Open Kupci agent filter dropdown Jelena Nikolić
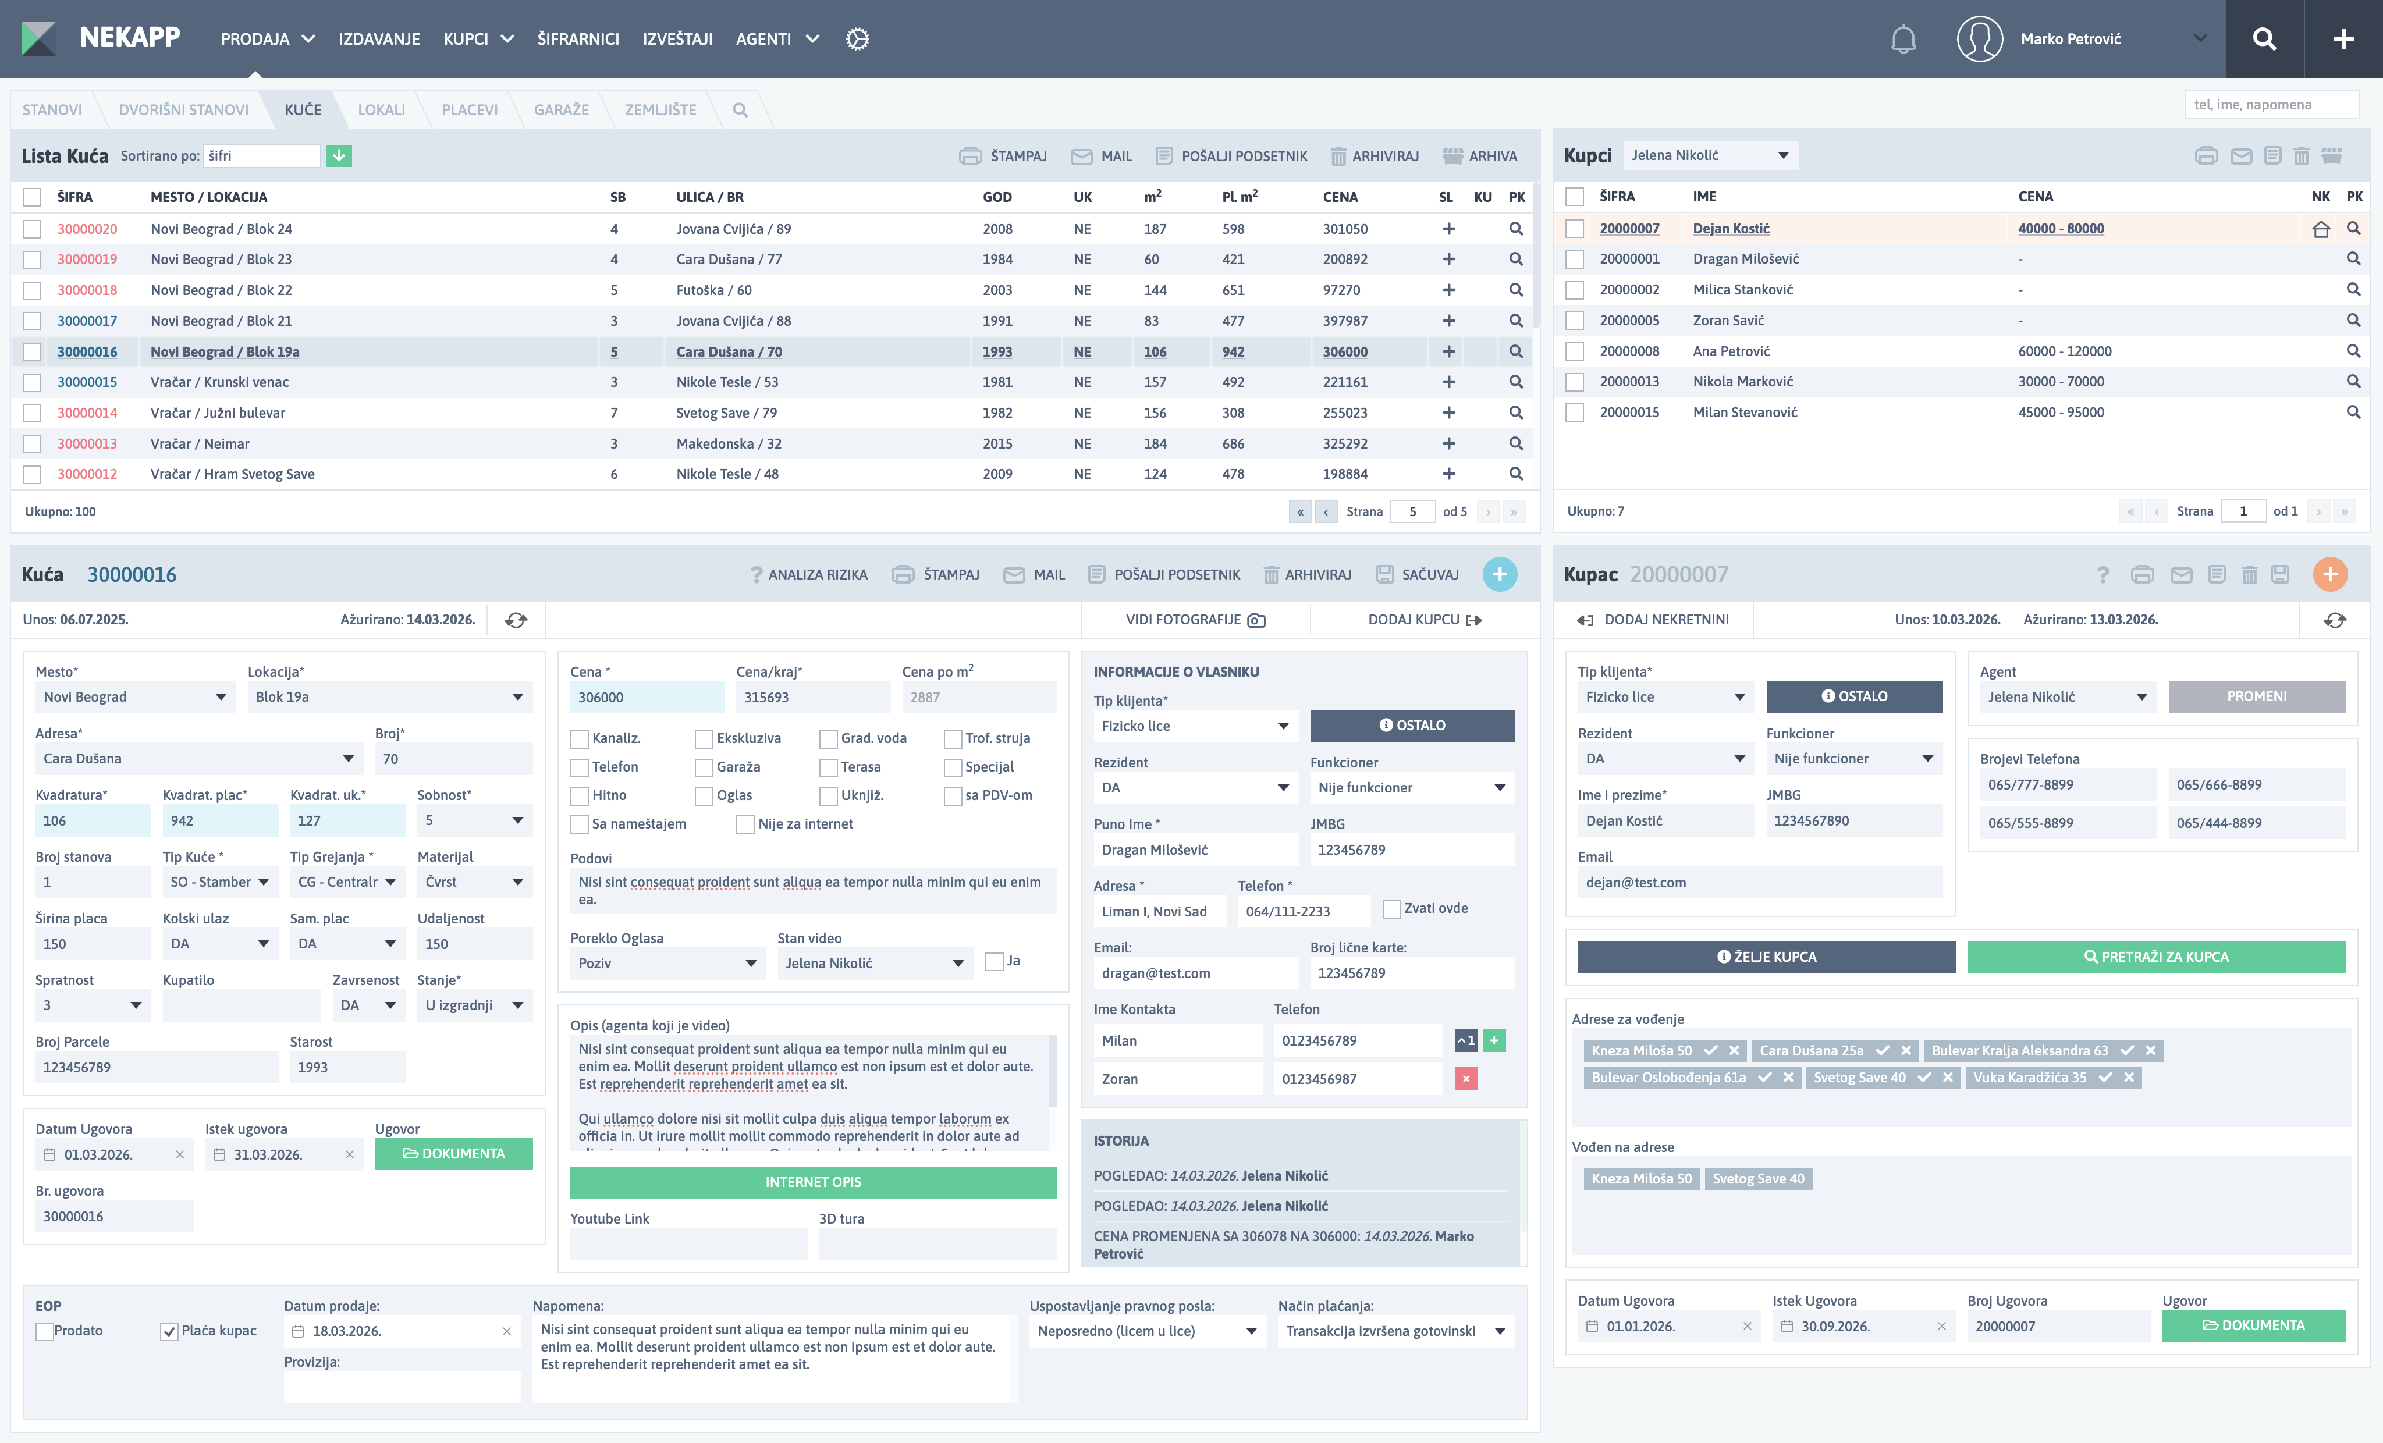The image size is (2383, 1443). click(x=1710, y=156)
